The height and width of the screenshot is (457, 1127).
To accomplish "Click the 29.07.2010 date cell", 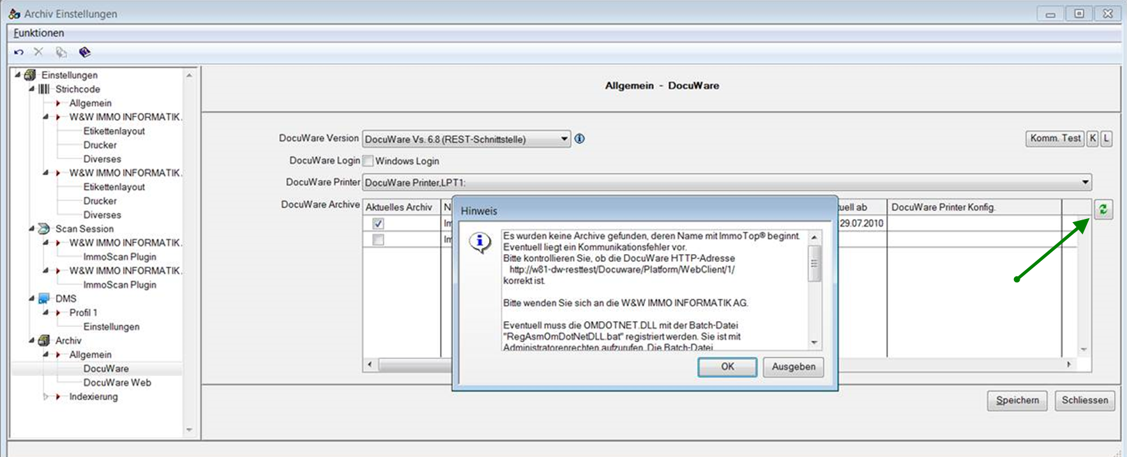I will point(861,223).
